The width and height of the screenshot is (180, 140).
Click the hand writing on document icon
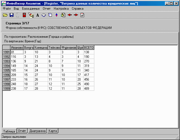click(x=63, y=15)
